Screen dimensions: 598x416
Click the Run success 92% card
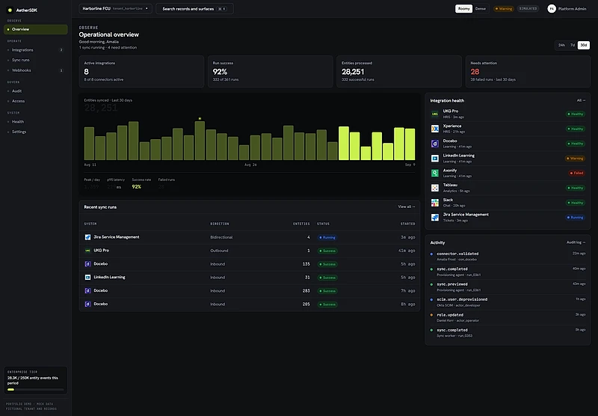tap(271, 71)
